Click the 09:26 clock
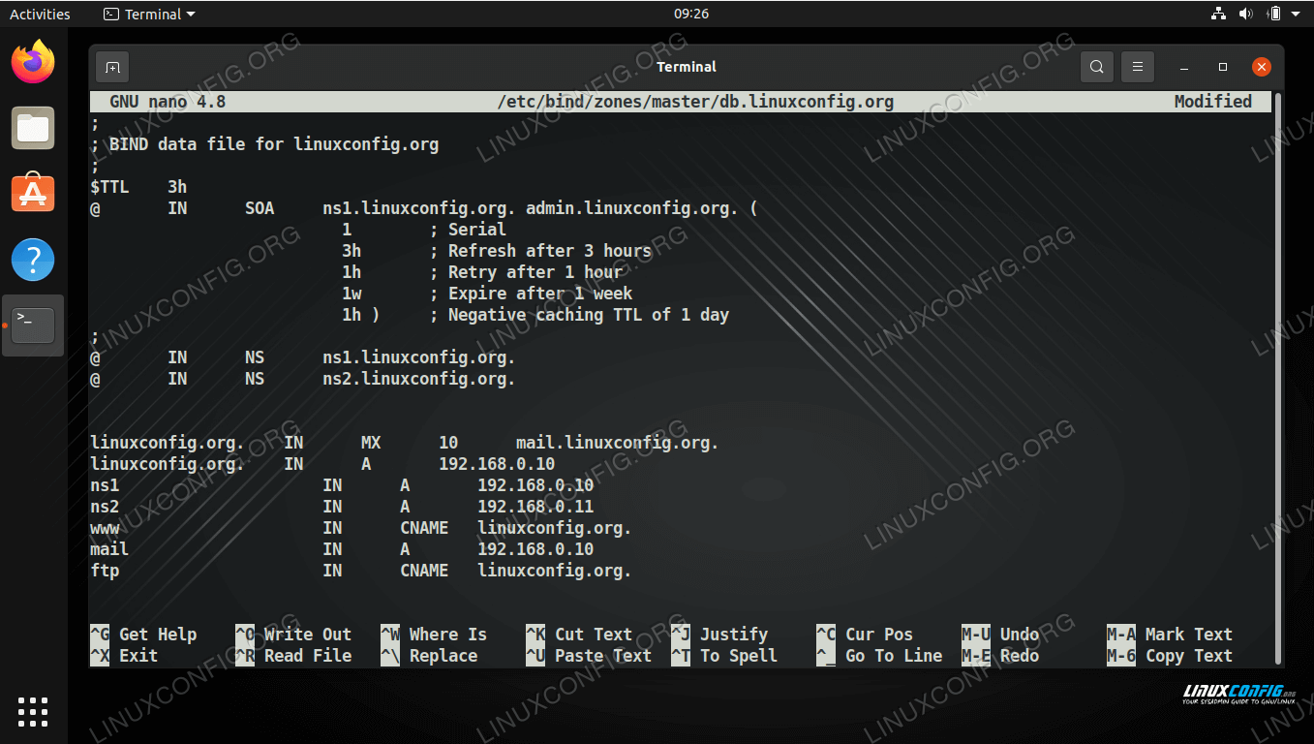This screenshot has width=1314, height=744. coord(691,14)
